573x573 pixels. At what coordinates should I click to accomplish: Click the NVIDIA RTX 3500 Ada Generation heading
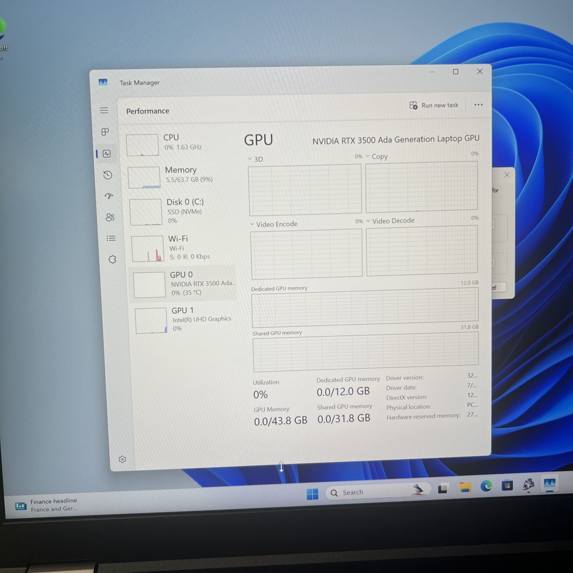pyautogui.click(x=396, y=140)
